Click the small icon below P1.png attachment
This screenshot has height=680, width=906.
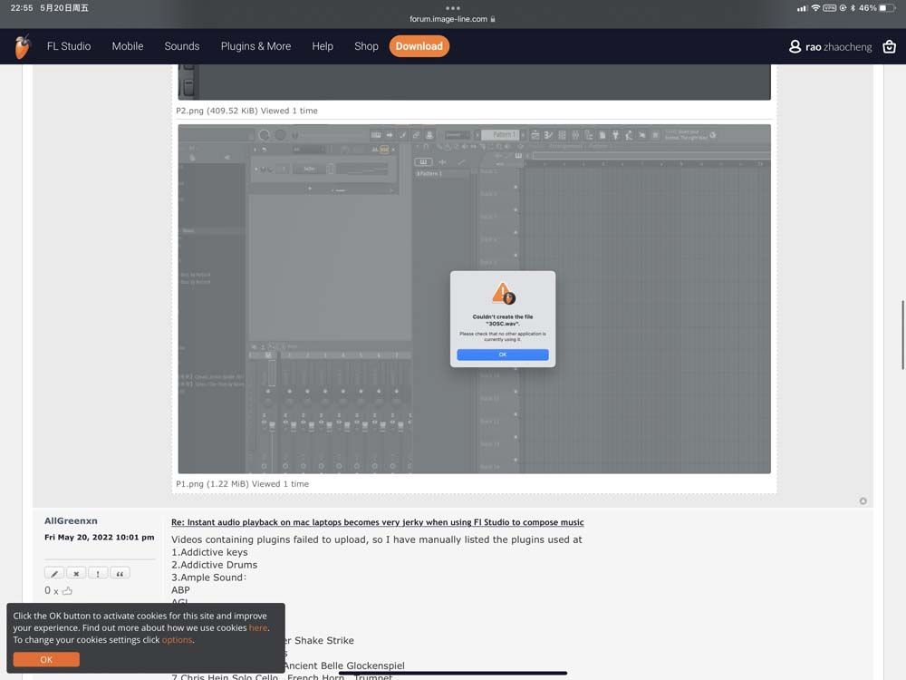863,500
